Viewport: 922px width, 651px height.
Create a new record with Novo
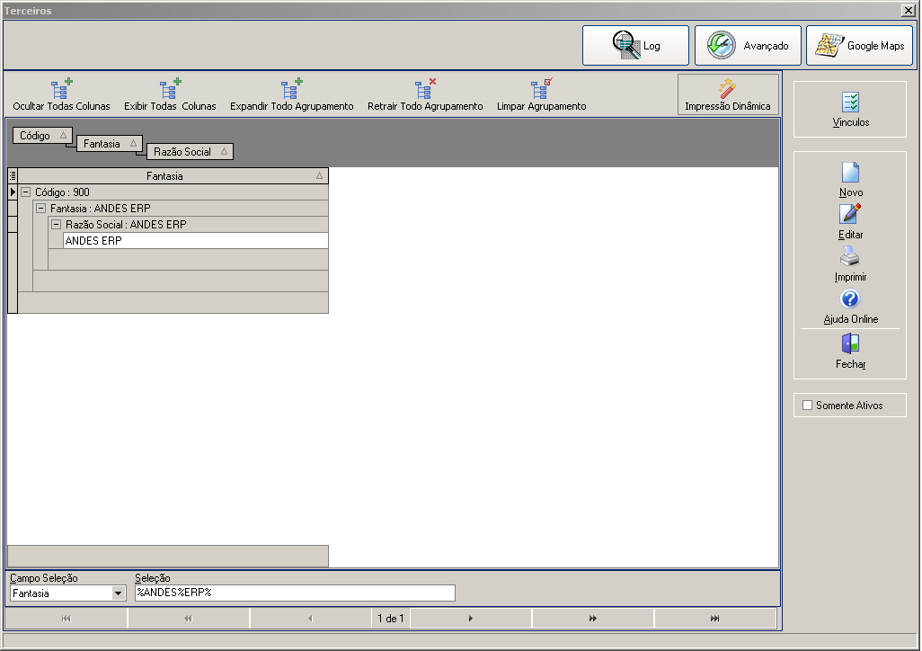pos(850,180)
